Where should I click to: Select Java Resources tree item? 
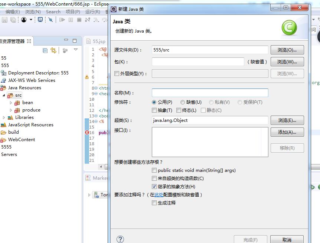click(x=25, y=88)
